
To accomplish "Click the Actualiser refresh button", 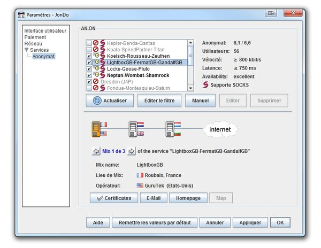I will tap(110, 100).
